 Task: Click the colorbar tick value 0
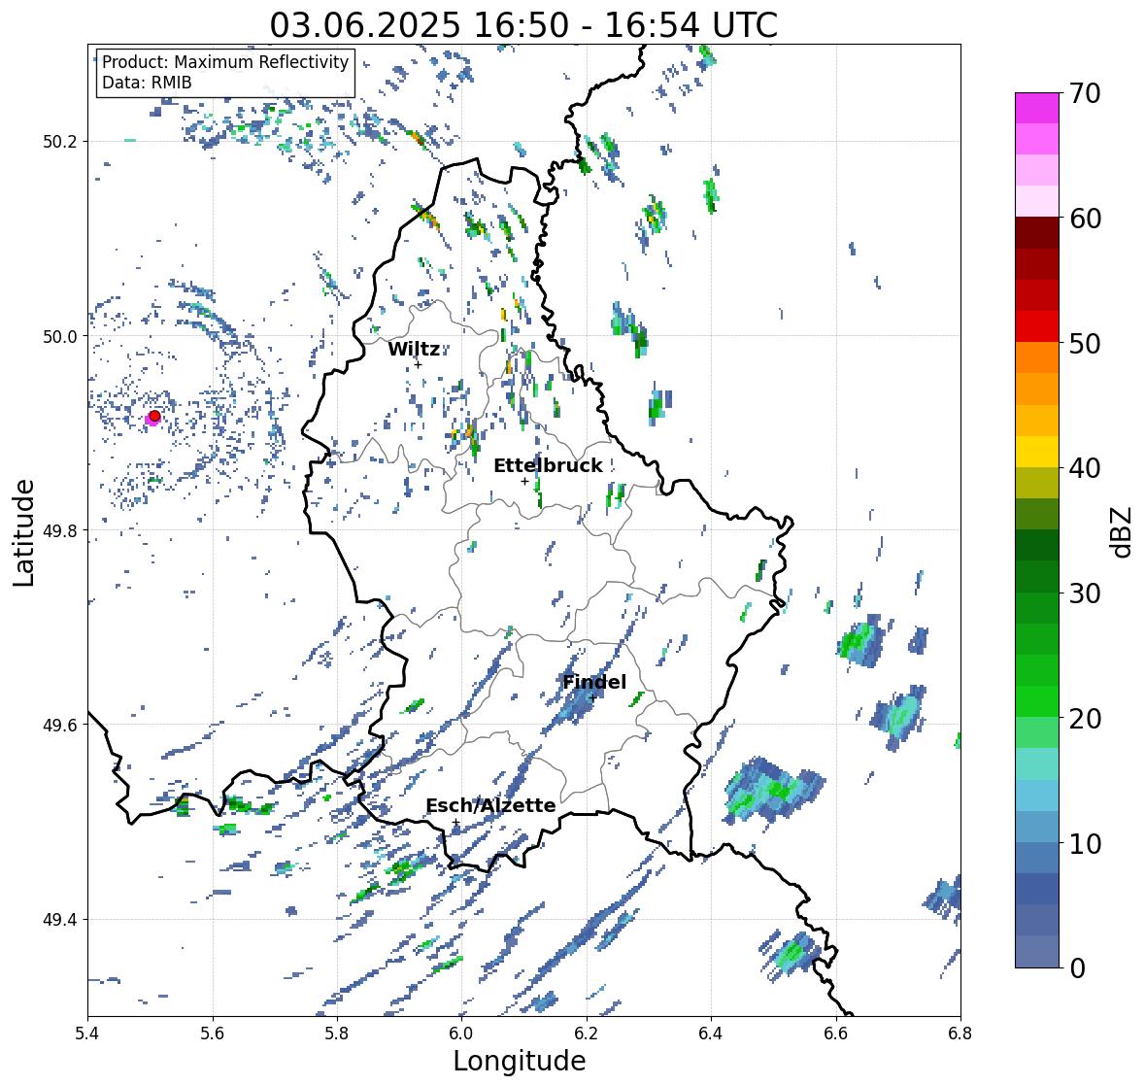1077,968
